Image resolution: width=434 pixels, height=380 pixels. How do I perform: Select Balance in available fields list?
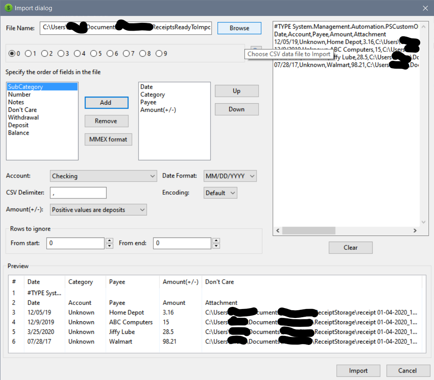coord(42,133)
